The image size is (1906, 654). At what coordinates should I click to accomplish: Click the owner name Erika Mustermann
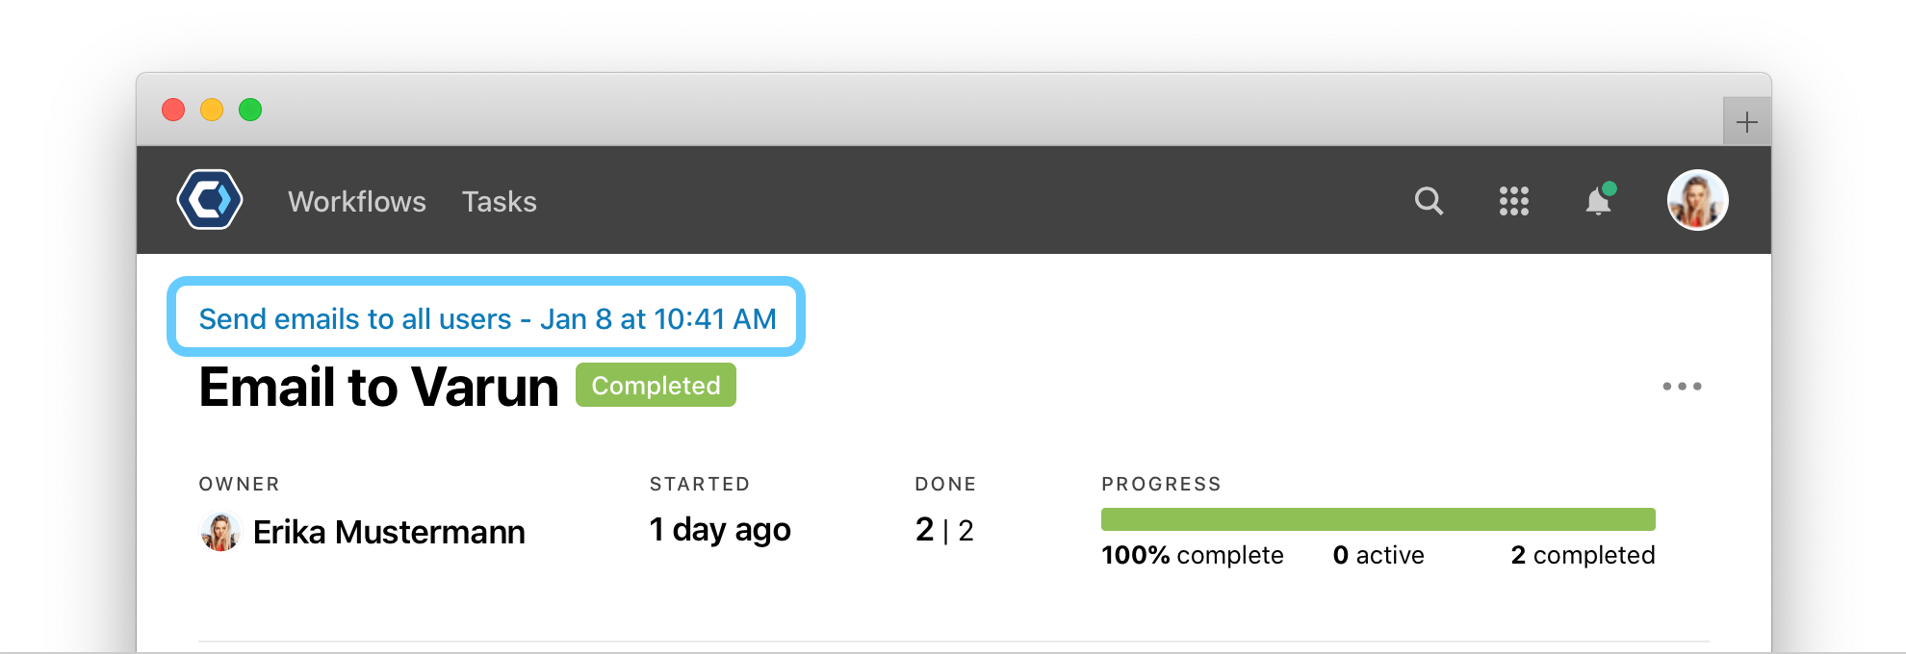point(389,532)
